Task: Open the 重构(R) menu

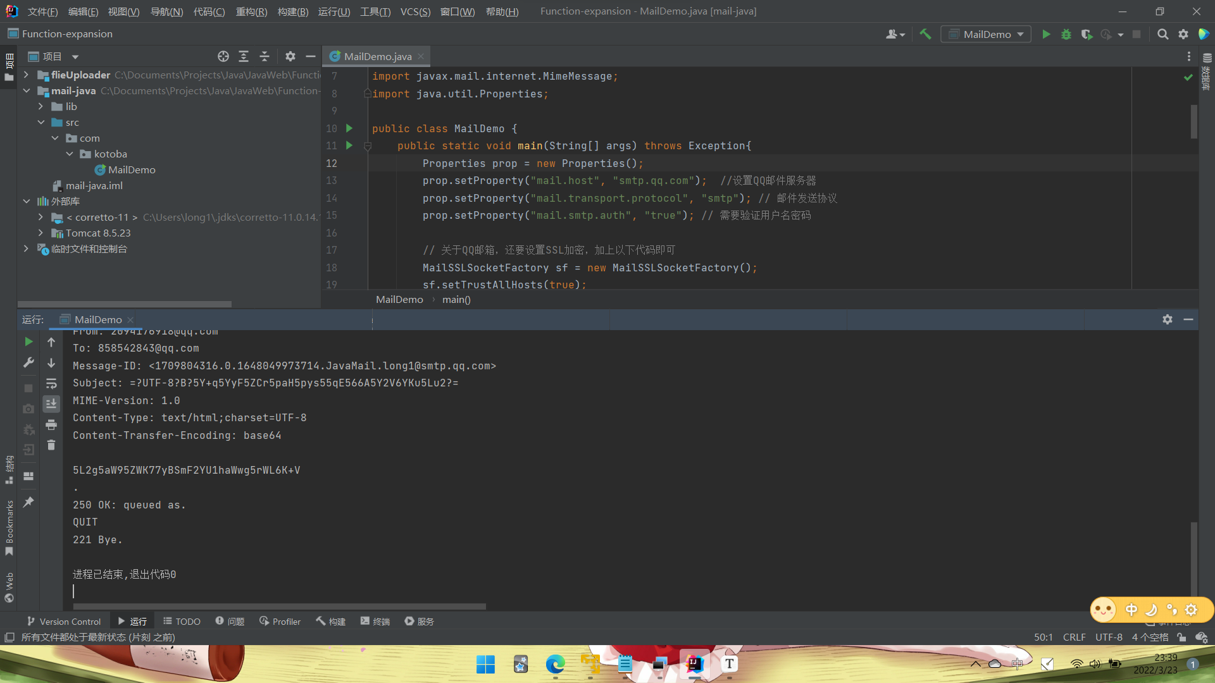Action: pyautogui.click(x=251, y=11)
